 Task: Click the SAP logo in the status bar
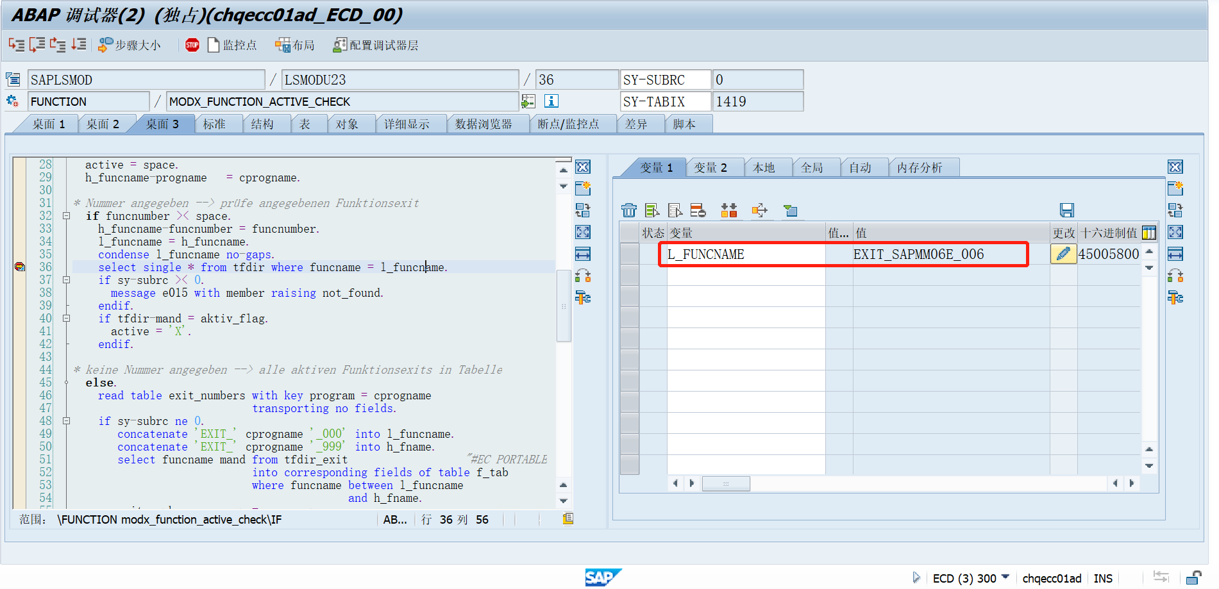click(602, 577)
